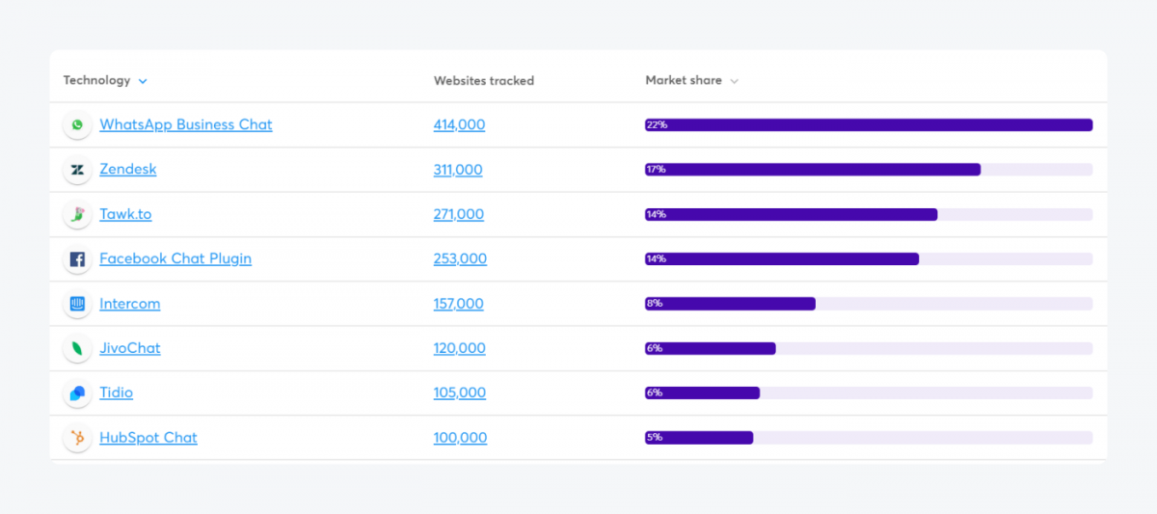Open the WhatsApp Business Chat link
Image resolution: width=1157 pixels, height=514 pixels.
click(186, 124)
